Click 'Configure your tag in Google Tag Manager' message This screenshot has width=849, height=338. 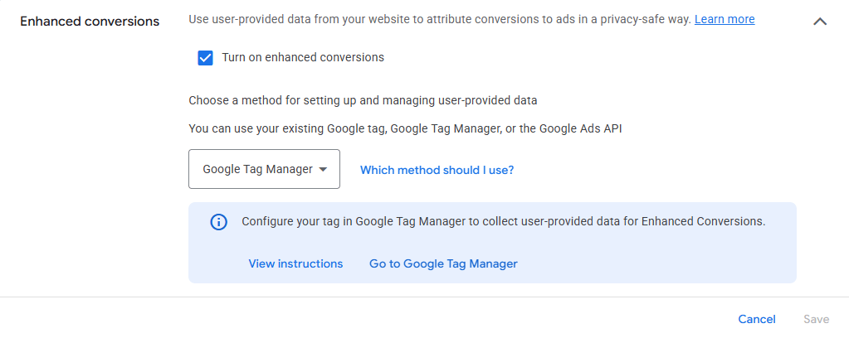tap(504, 221)
